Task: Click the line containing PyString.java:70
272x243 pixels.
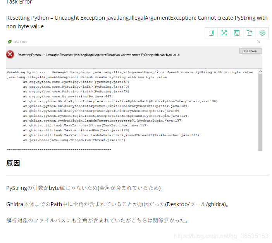Action: [76, 86]
